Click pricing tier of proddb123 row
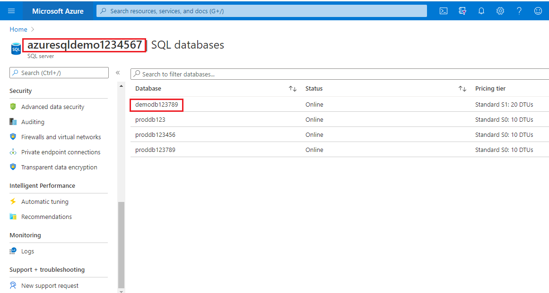The image size is (549, 293). [504, 119]
